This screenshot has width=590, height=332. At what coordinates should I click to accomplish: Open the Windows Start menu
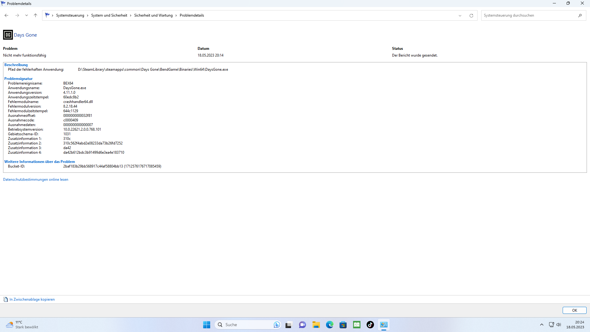coord(206,325)
